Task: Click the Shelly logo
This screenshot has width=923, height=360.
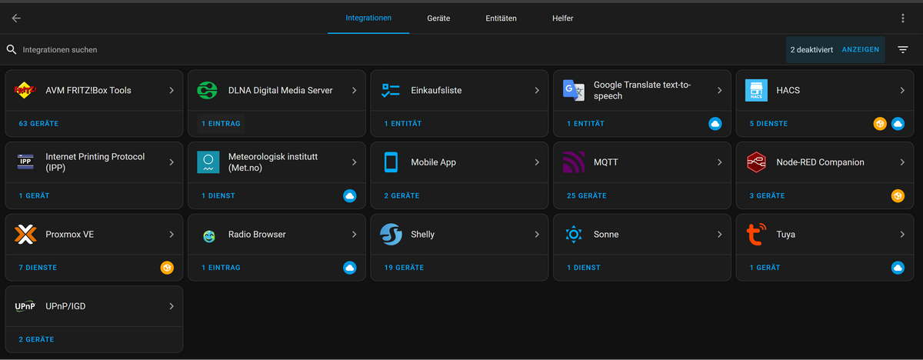Action: [x=391, y=235]
